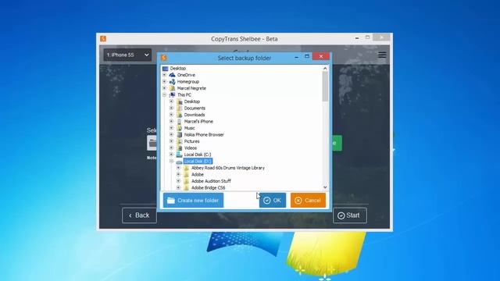Image resolution: width=500 pixels, height=281 pixels.
Task: Expand Local Disk (C:) node
Action: point(172,155)
